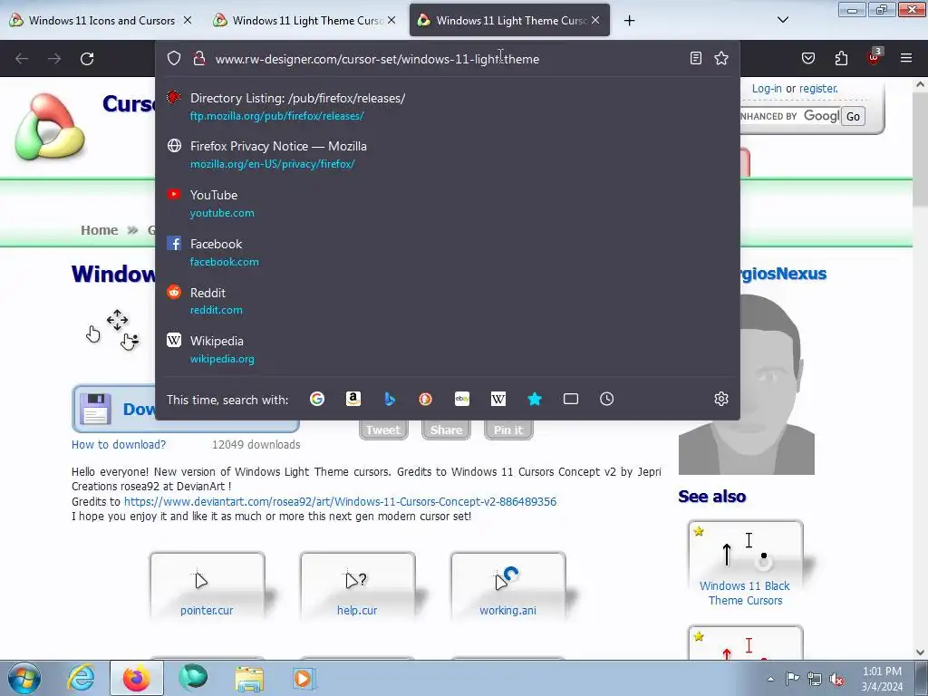Click the Home breadcrumb link
This screenshot has height=696, width=928.
click(100, 230)
